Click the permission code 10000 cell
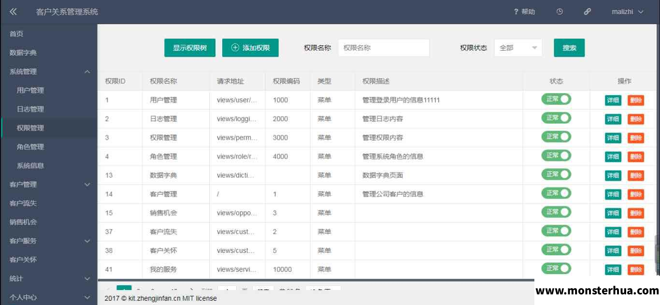 point(288,269)
